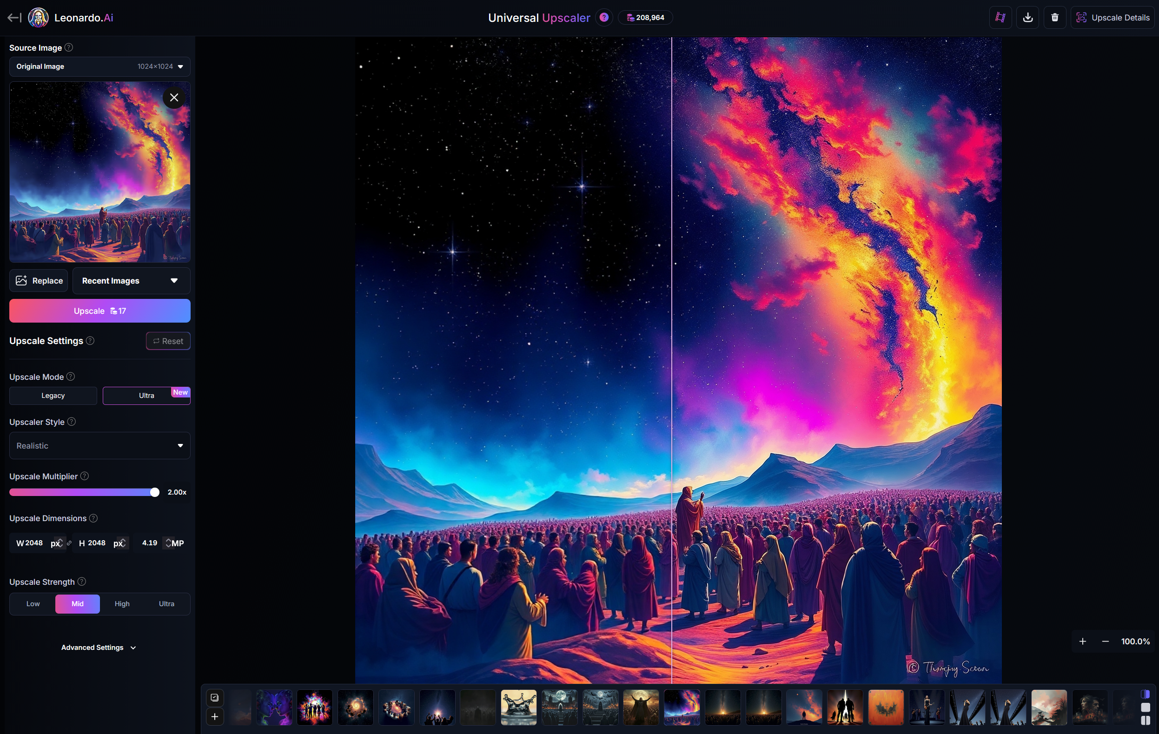This screenshot has width=1159, height=734.
Task: Click the film strip motion icon
Action: pyautogui.click(x=1000, y=17)
